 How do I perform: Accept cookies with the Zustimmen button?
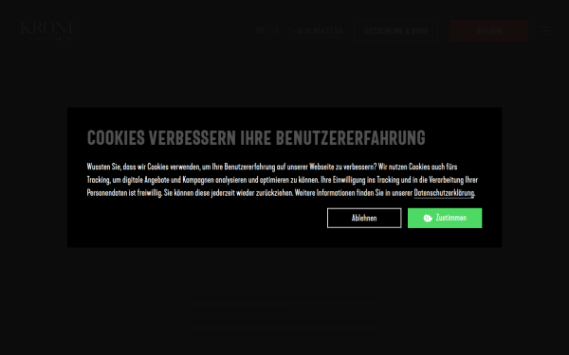point(445,218)
